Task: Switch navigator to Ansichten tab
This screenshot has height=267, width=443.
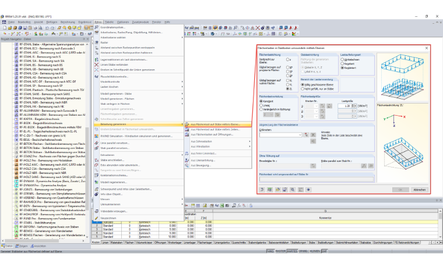Action: 38,246
